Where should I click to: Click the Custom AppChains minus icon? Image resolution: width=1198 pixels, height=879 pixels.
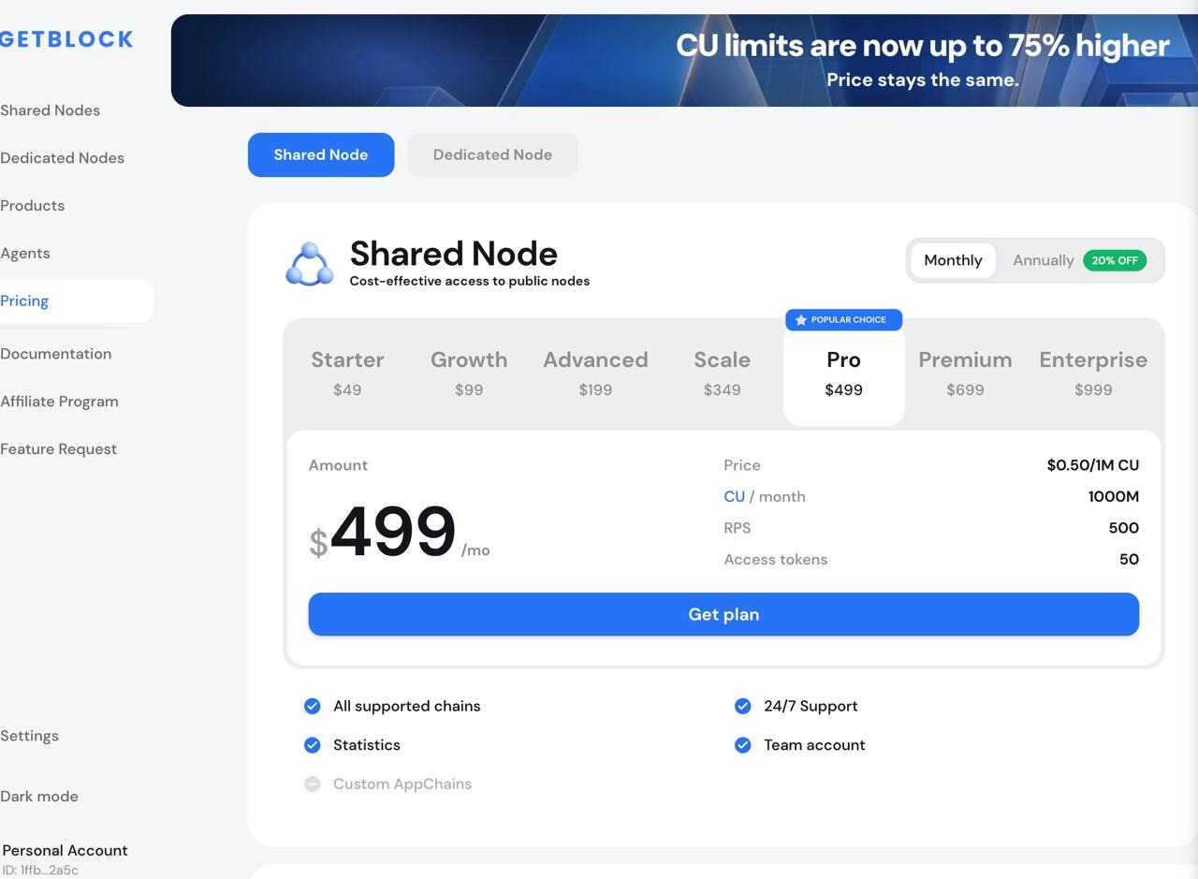(x=313, y=784)
